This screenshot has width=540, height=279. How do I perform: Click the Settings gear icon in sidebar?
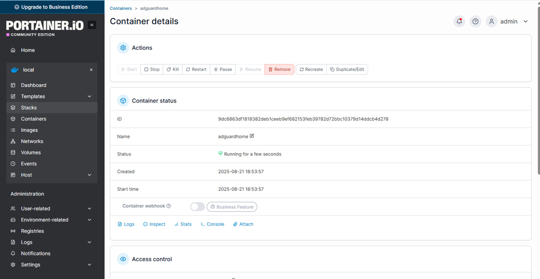click(x=13, y=265)
